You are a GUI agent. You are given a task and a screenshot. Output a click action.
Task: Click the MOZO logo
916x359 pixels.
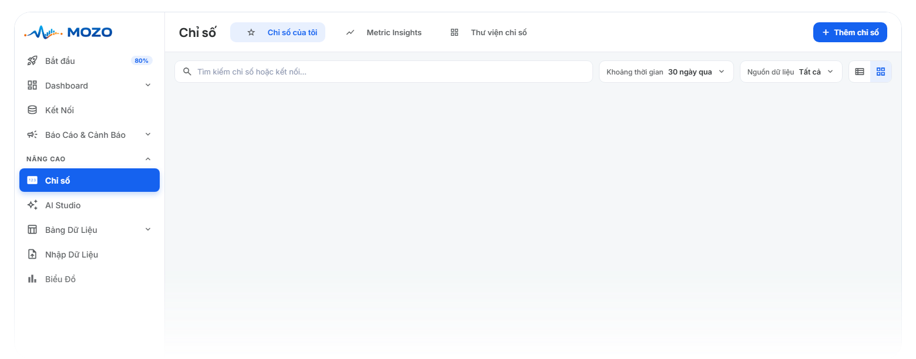point(68,32)
